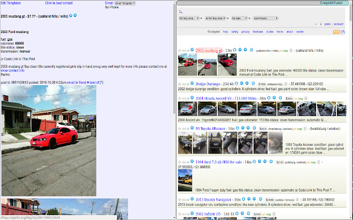Click the 'feedback' footer link
Image resolution: width=353 pixels, height=220 pixels.
coord(258,32)
